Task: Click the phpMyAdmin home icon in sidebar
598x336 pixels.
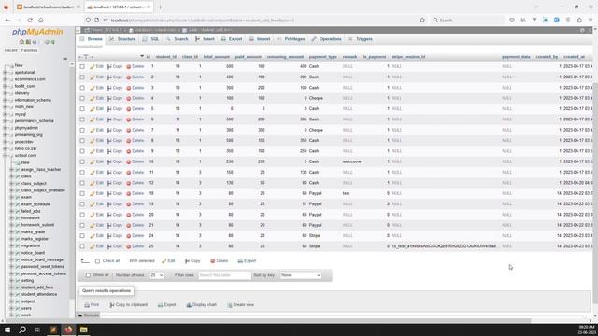Action: coord(21,42)
